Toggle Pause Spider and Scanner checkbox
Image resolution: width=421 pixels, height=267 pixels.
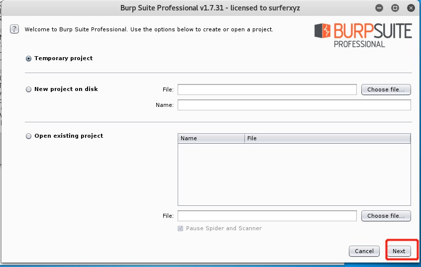pyautogui.click(x=181, y=228)
